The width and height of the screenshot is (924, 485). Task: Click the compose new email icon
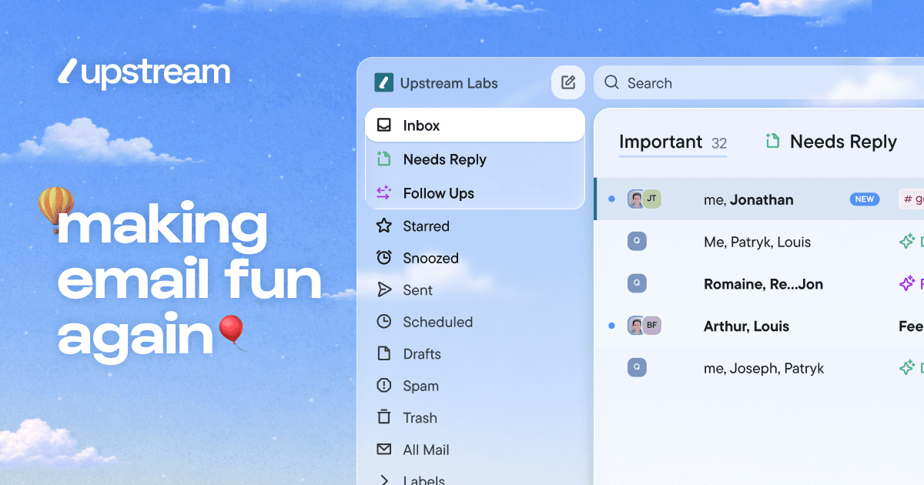click(568, 82)
